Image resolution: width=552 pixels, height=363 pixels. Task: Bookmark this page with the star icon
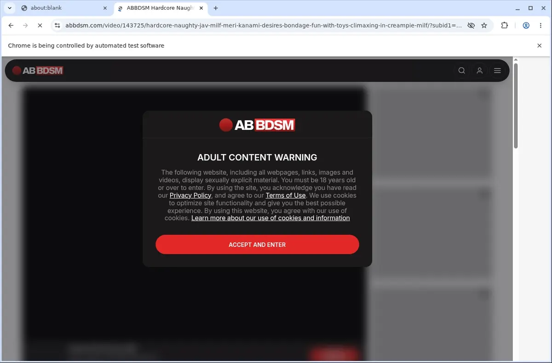click(x=484, y=26)
